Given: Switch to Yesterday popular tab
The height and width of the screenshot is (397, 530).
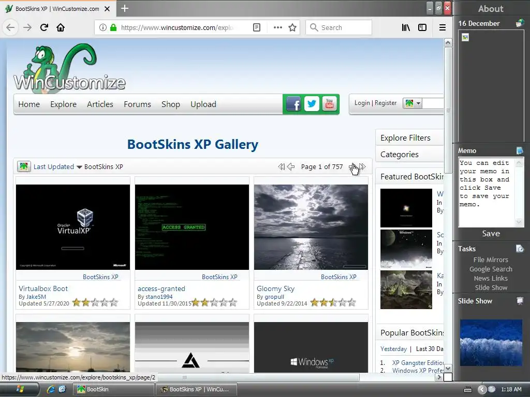Looking at the screenshot, I should pos(393,349).
